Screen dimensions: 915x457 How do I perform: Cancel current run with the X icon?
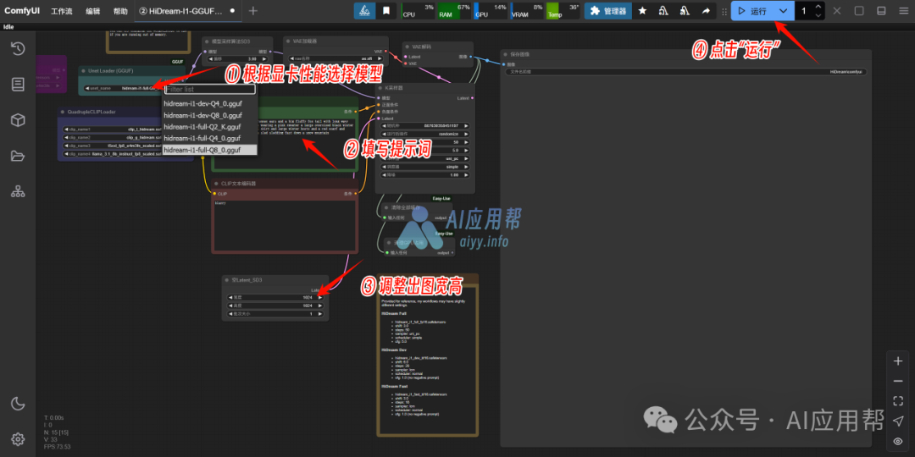(837, 10)
